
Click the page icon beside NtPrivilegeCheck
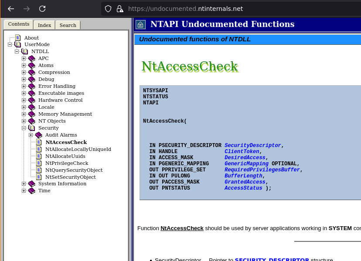tap(39, 163)
